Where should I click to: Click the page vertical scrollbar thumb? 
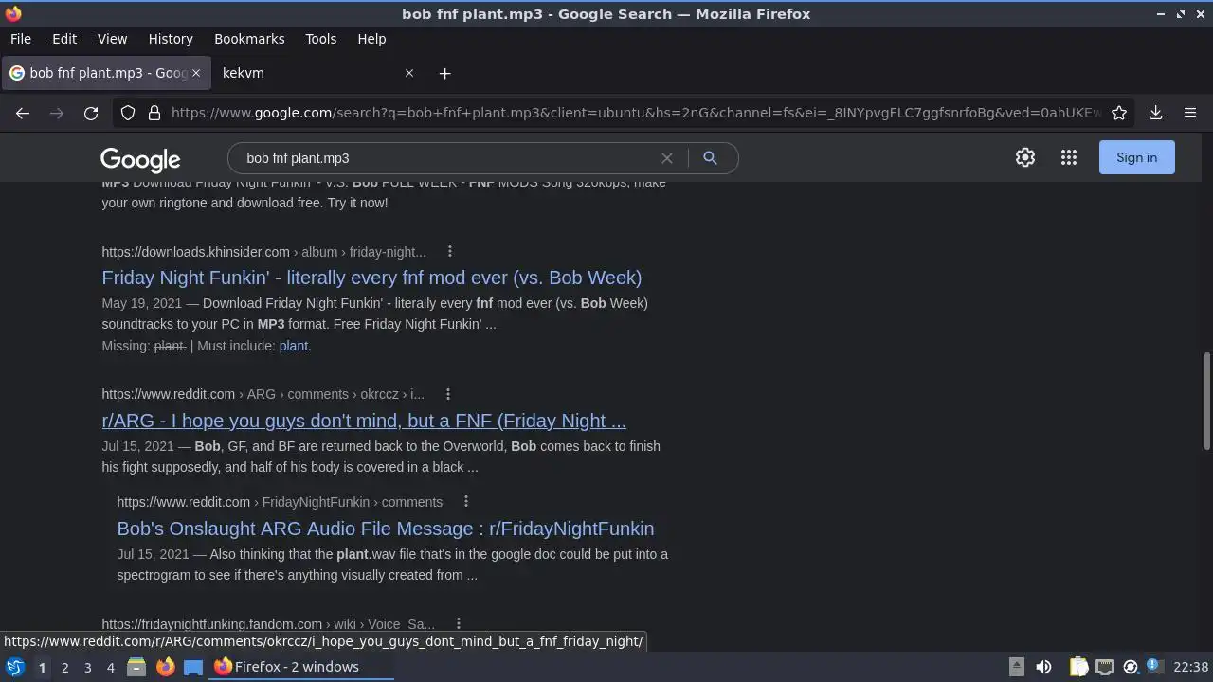coord(1206,401)
